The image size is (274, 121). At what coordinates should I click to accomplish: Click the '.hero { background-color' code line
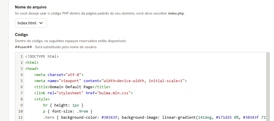click(x=155, y=117)
